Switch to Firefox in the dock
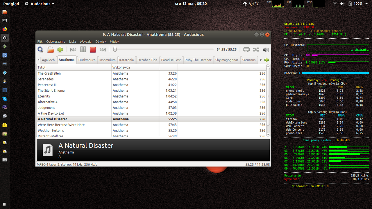 (x=4, y=29)
